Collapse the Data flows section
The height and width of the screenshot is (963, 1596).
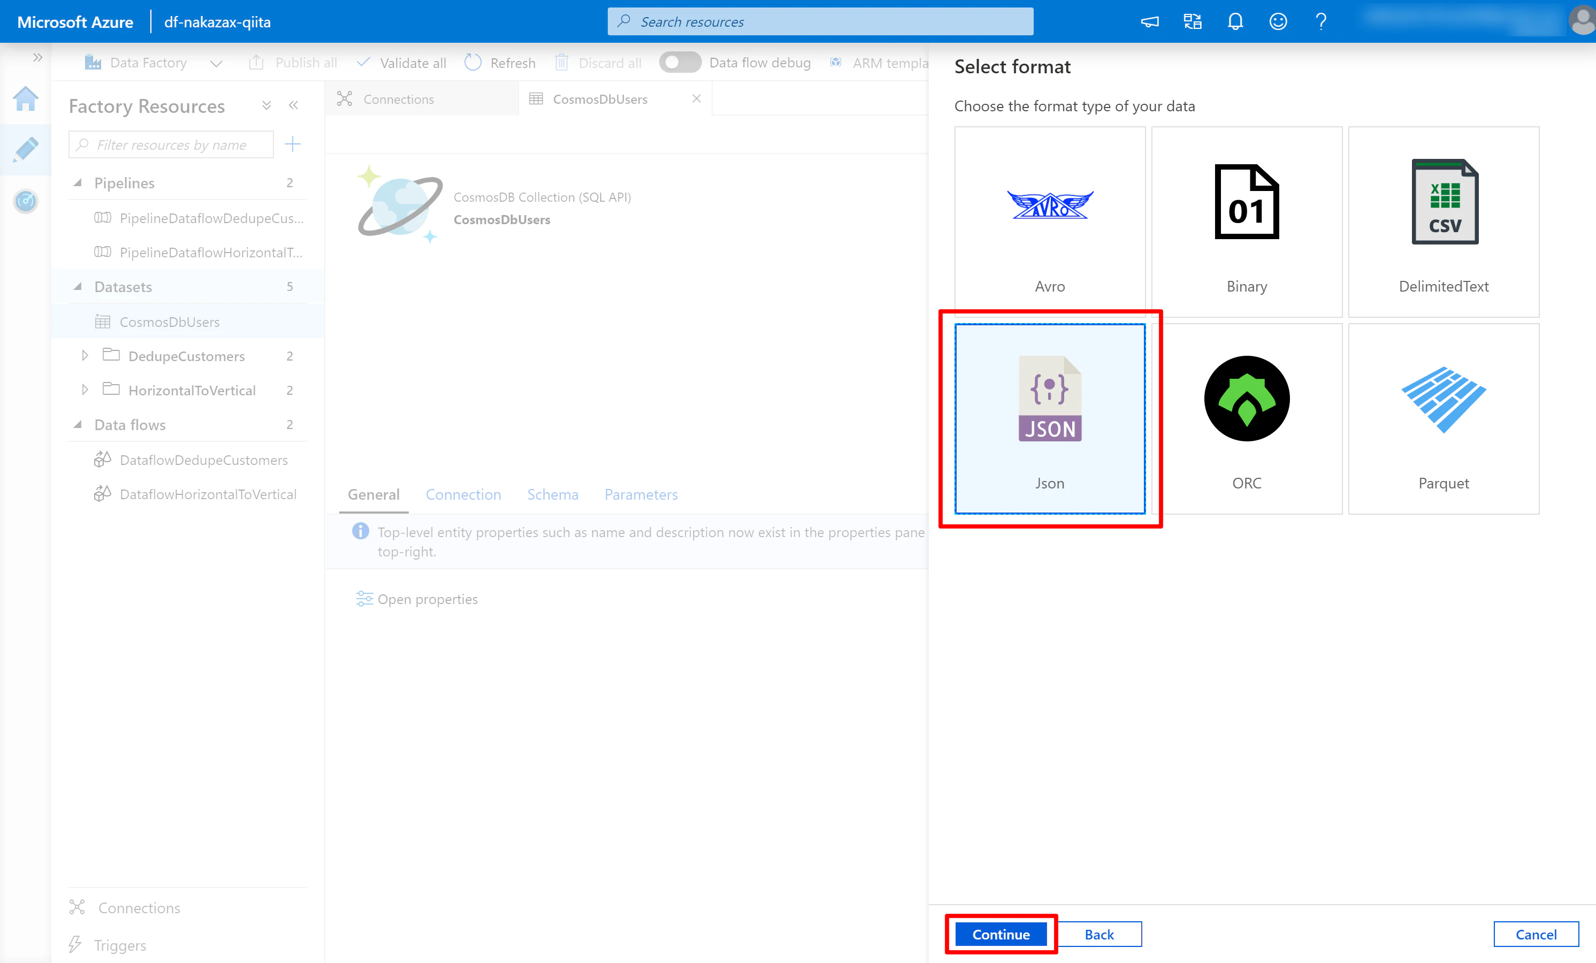click(78, 424)
